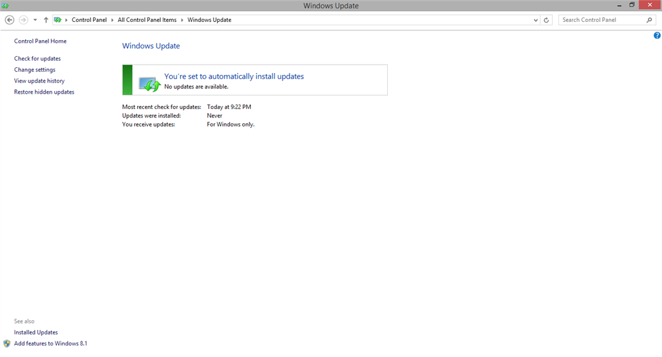Viewport: 662px width, 357px height.
Task: Click the 'See also' label
Action: pyautogui.click(x=24, y=321)
